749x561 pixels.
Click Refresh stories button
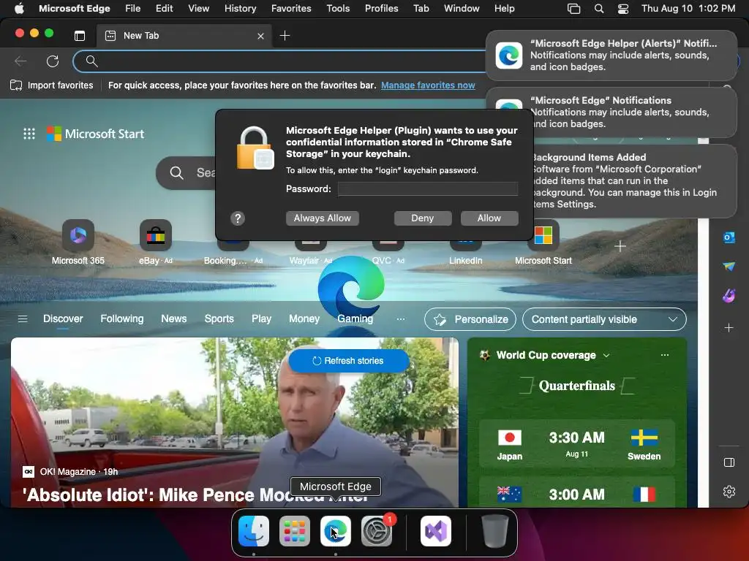(349, 361)
